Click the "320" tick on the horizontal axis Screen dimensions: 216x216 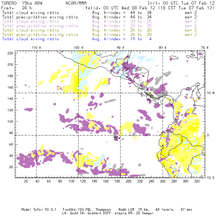197,181
